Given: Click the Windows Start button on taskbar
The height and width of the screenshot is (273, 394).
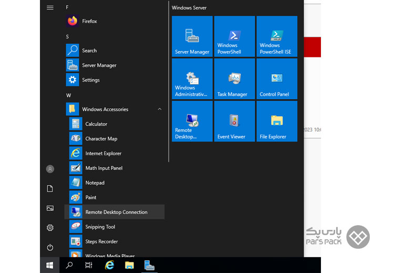Looking at the screenshot, I should coord(50,265).
